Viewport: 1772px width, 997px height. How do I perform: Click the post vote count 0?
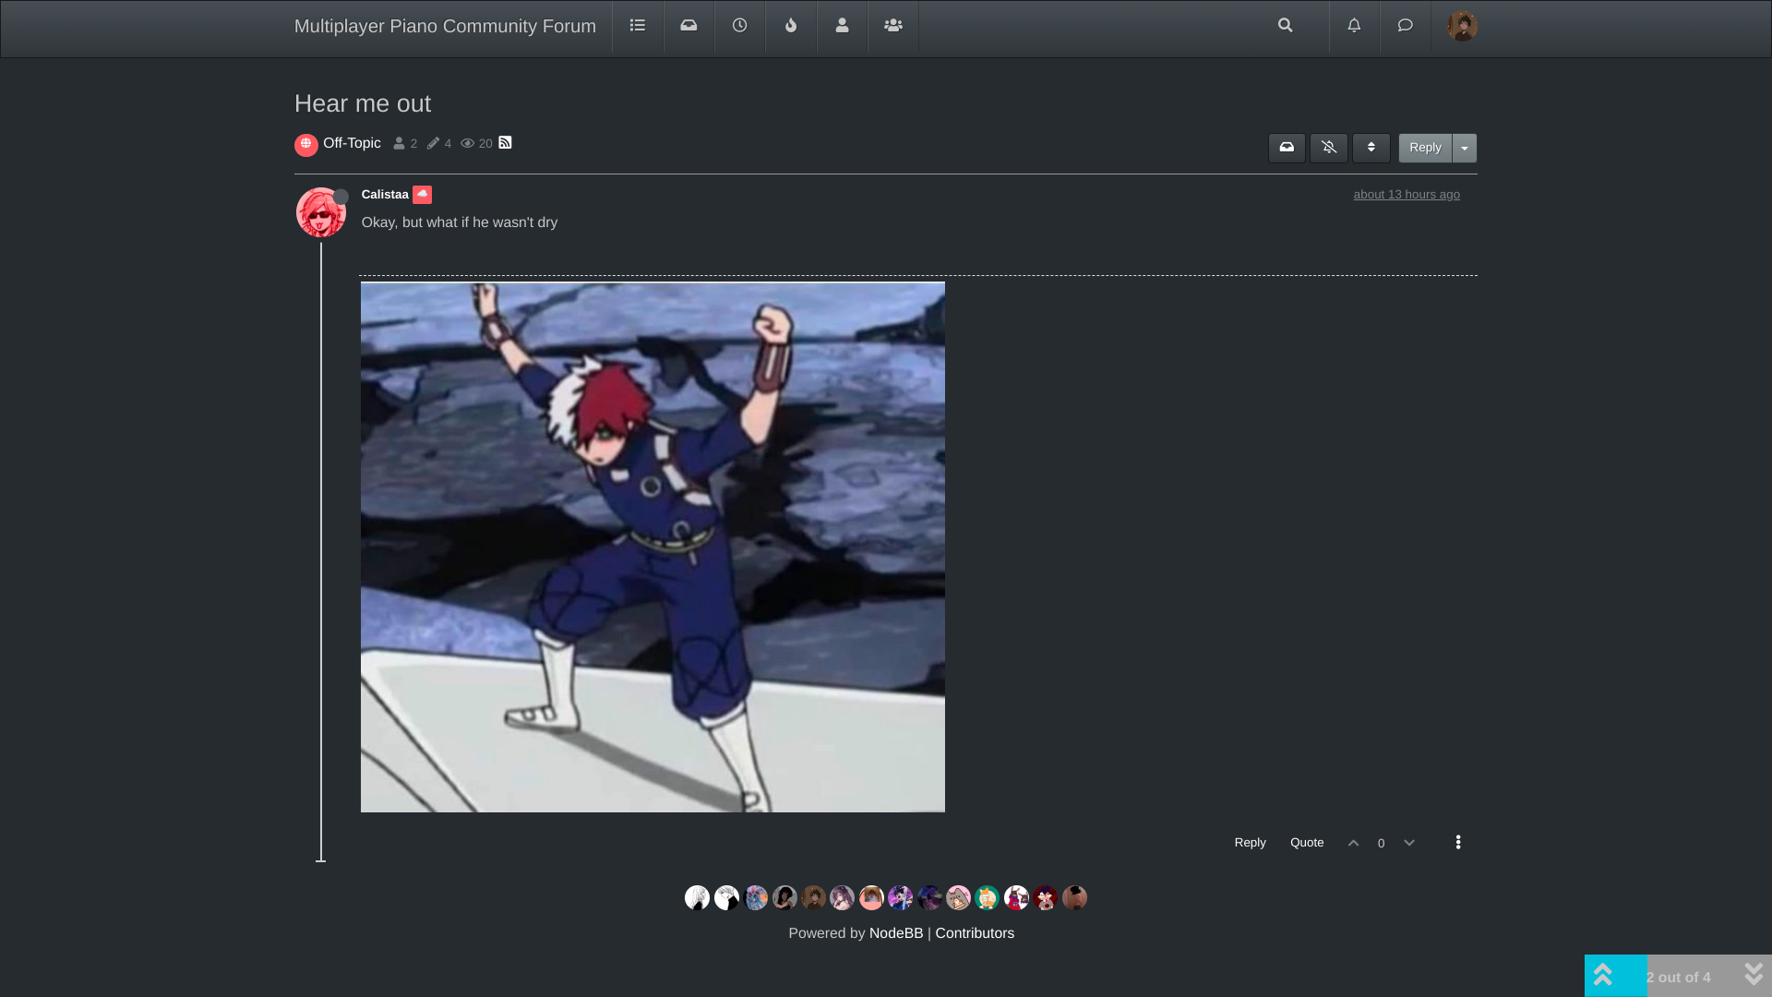tap(1382, 844)
